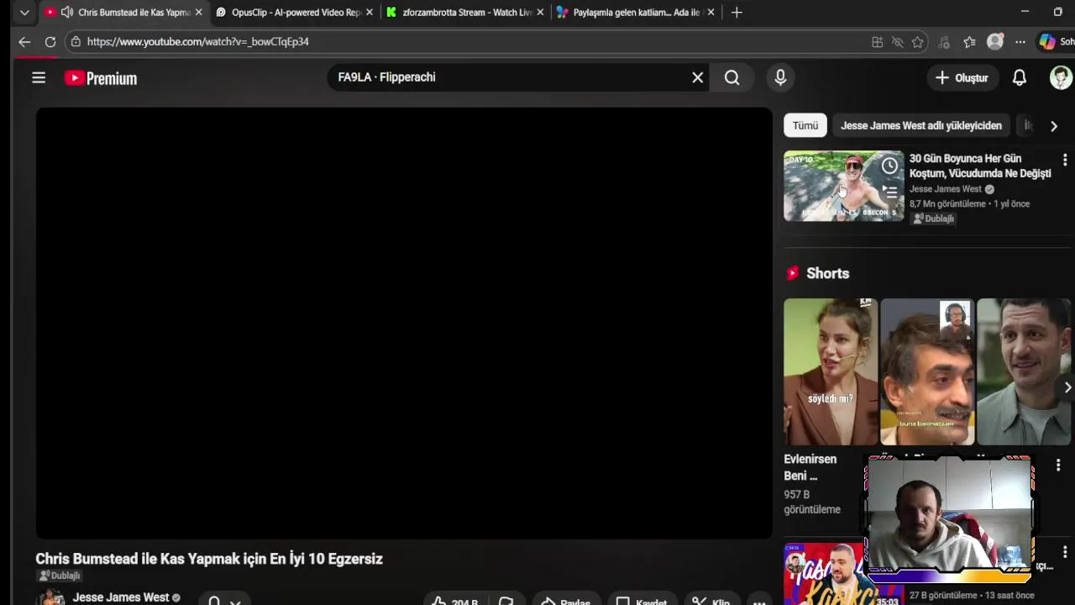
Task: Select the Tümü filter chip
Action: [x=805, y=126]
